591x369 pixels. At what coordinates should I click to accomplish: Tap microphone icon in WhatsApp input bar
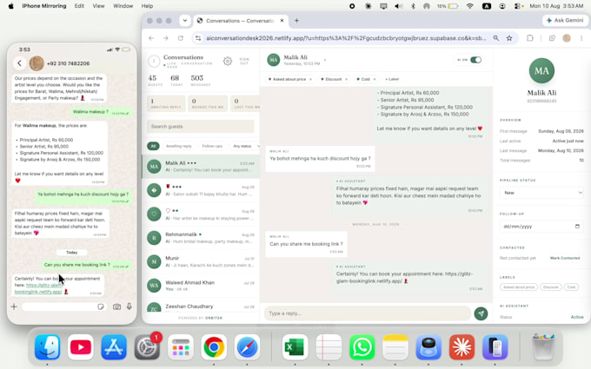pyautogui.click(x=129, y=306)
